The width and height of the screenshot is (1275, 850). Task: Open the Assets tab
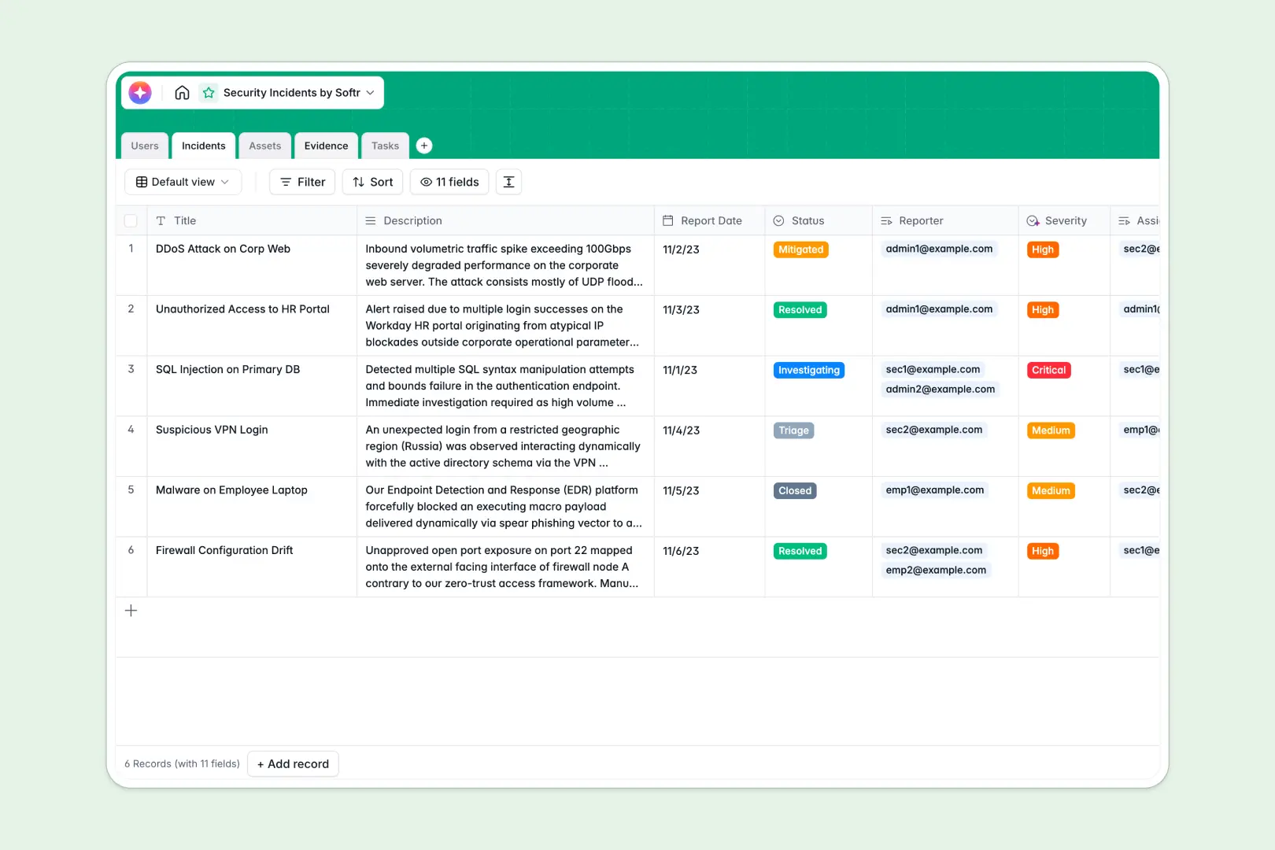(265, 146)
